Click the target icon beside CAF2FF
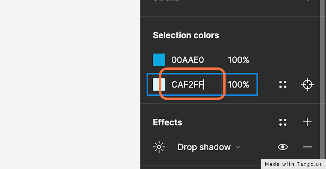 [308, 84]
